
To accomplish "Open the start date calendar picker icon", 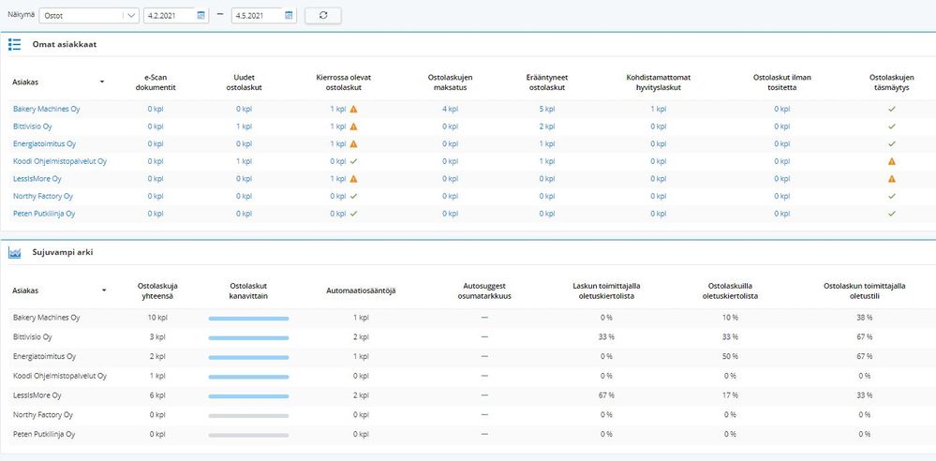I will 201,16.
